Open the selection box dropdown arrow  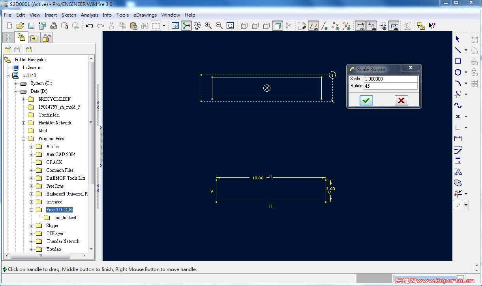tap(164, 26)
